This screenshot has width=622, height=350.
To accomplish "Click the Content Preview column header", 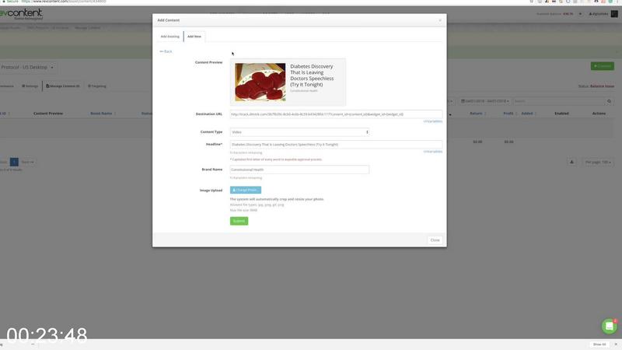I will point(48,114).
